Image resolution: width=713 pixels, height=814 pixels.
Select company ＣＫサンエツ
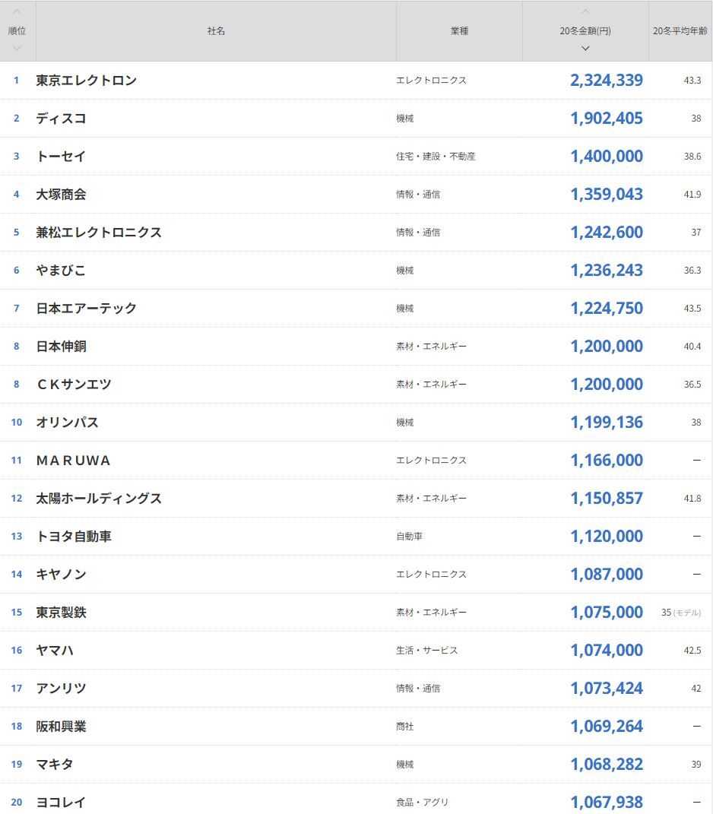pyautogui.click(x=74, y=384)
